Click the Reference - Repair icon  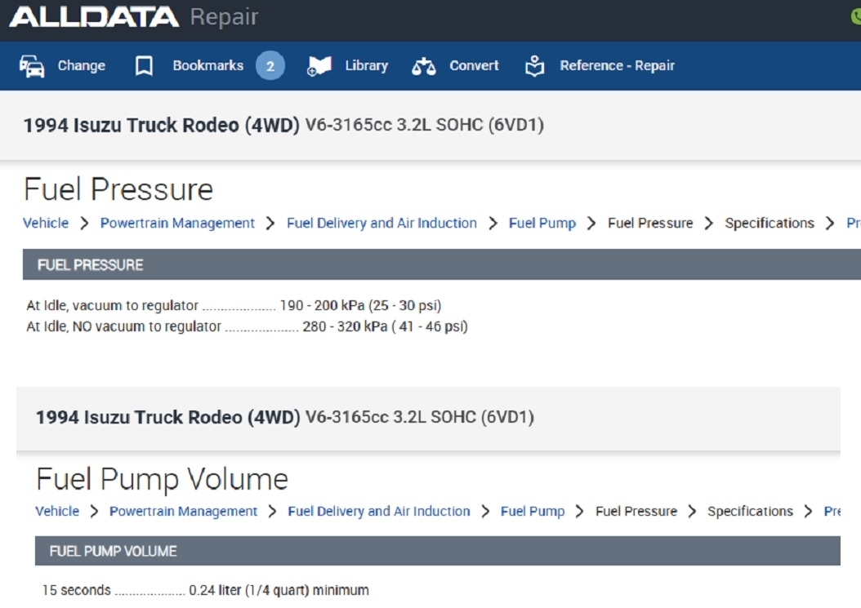(x=535, y=66)
